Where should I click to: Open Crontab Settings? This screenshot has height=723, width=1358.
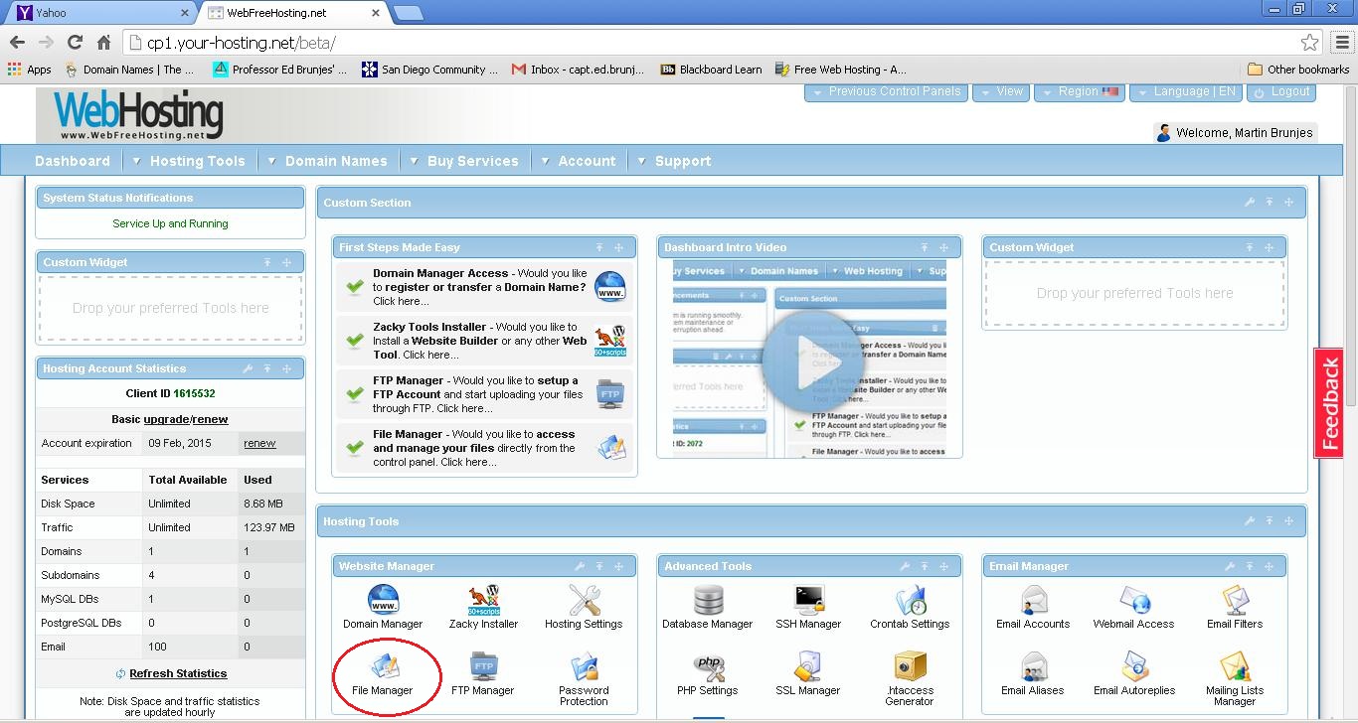pyautogui.click(x=911, y=600)
